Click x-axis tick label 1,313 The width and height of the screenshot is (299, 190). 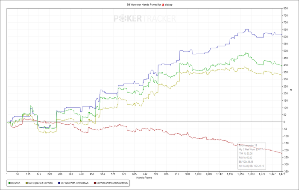tap(251, 174)
